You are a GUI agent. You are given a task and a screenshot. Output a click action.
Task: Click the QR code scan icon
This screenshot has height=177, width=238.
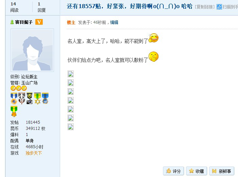coord(219,7)
